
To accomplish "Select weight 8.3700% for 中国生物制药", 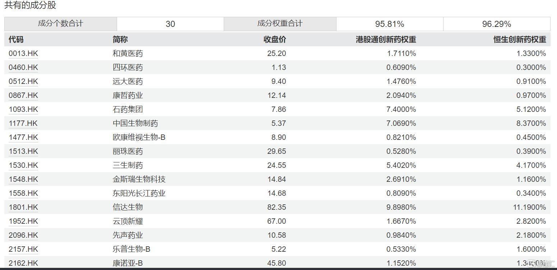I will tap(531, 123).
